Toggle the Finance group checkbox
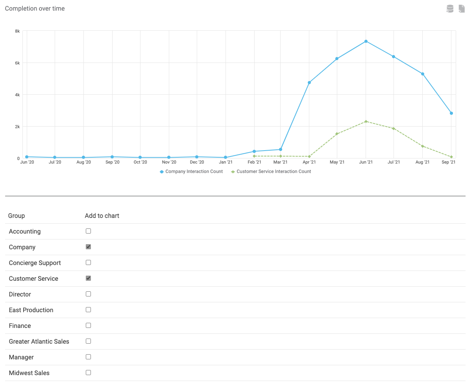This screenshot has height=392, width=475. 88,326
